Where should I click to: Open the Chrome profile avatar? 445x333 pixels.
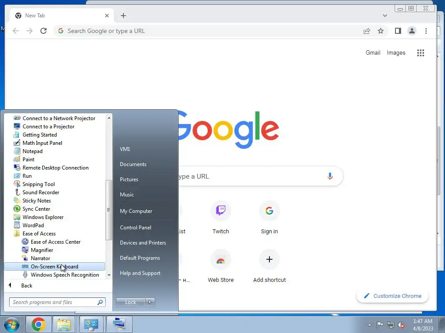click(412, 31)
